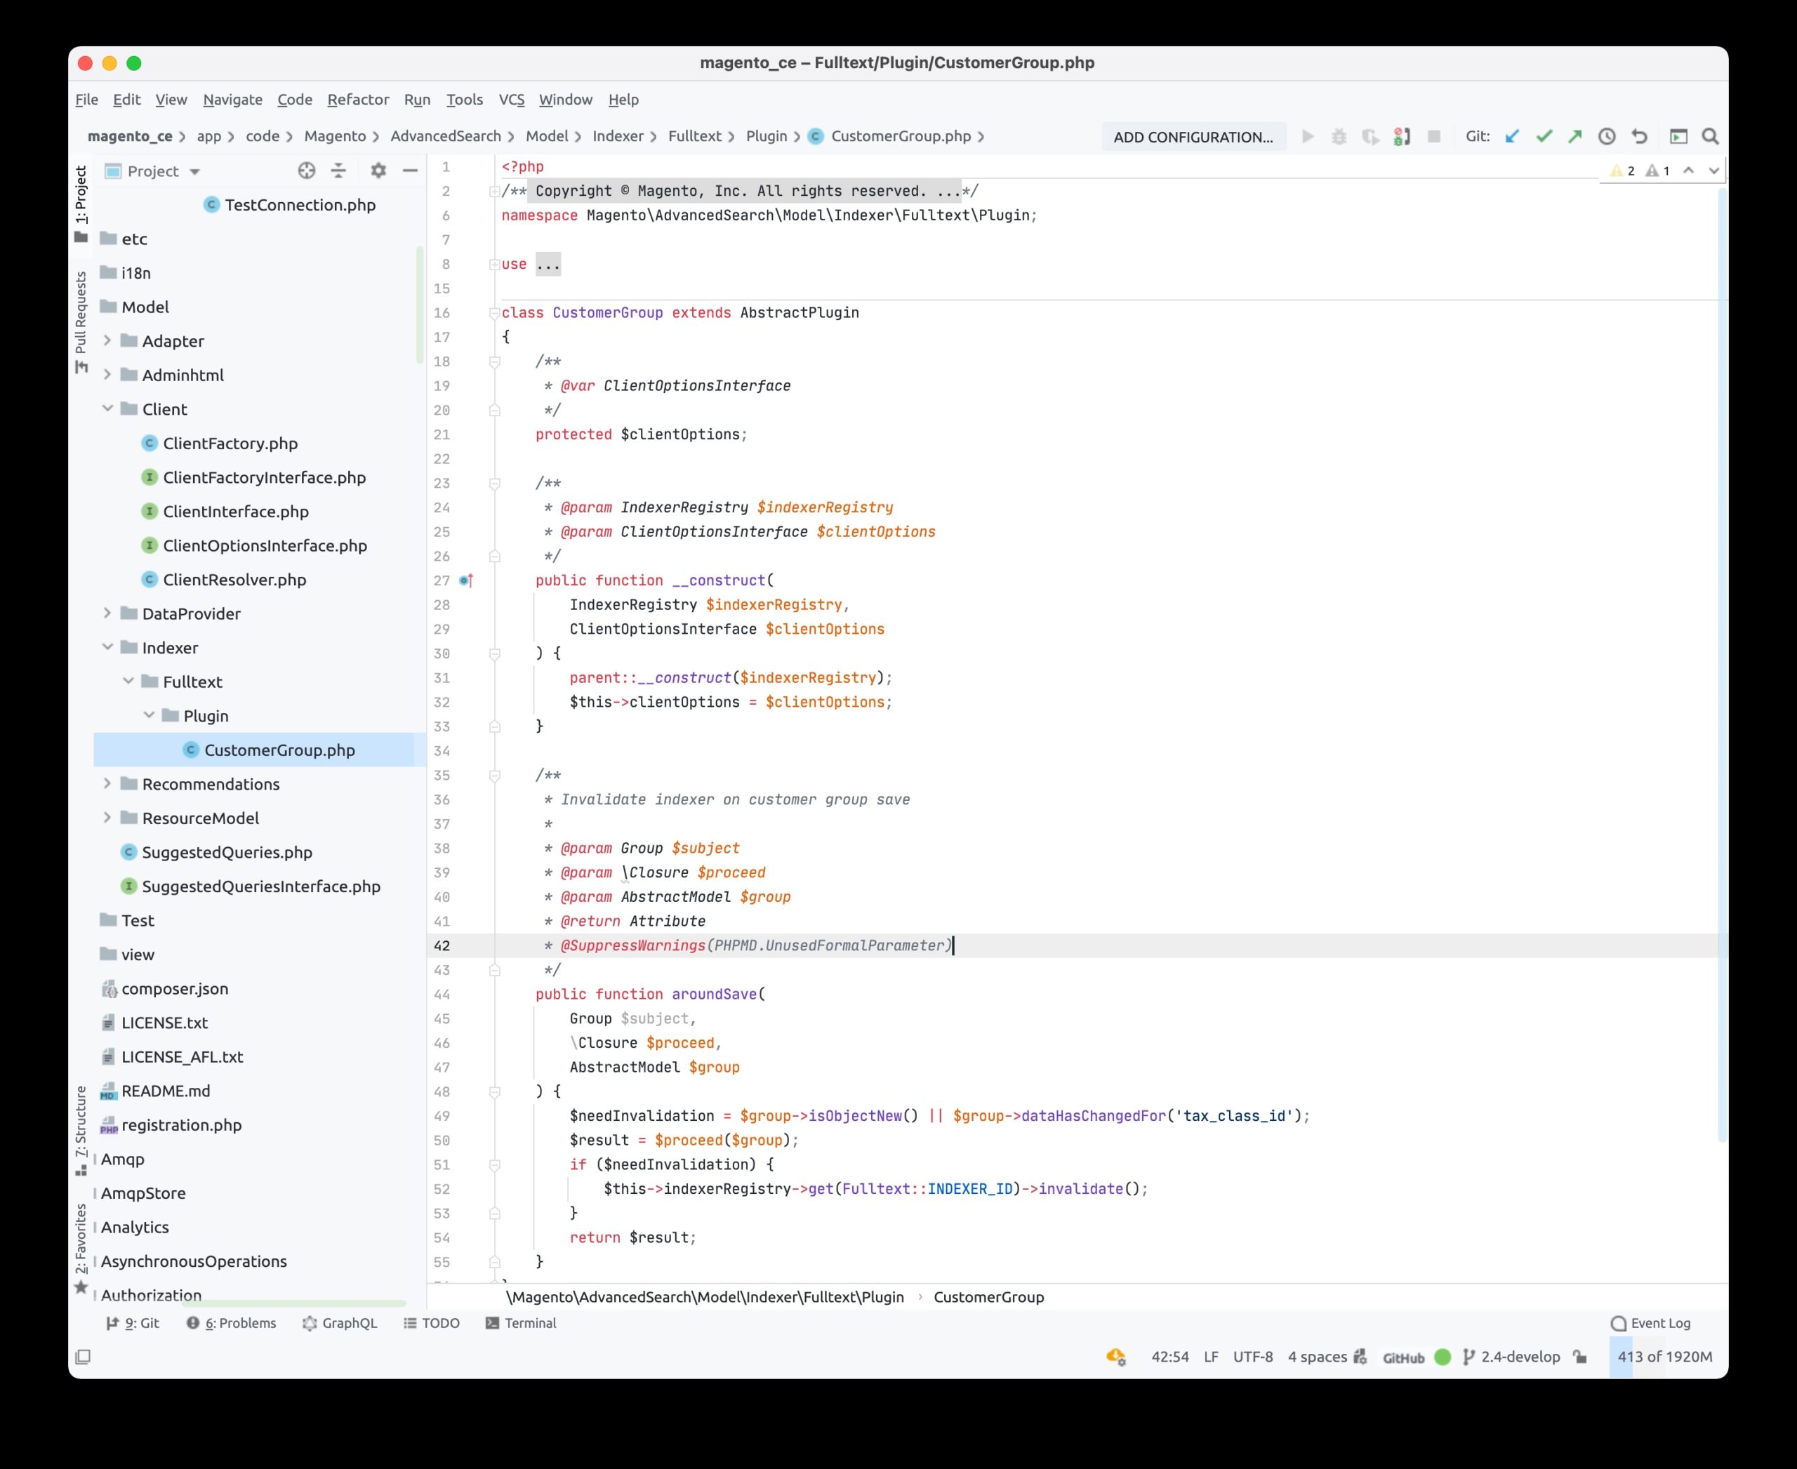Push commits with the green arrow icon
This screenshot has width=1797, height=1469.
coord(1575,136)
